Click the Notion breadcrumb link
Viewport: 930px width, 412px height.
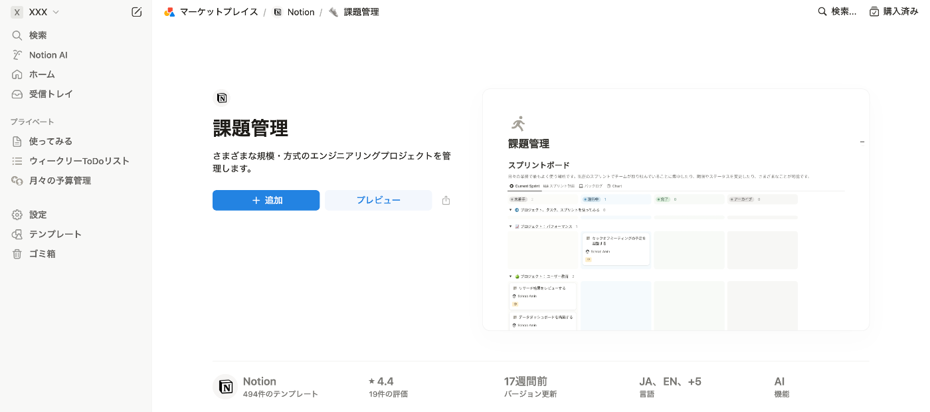(301, 12)
